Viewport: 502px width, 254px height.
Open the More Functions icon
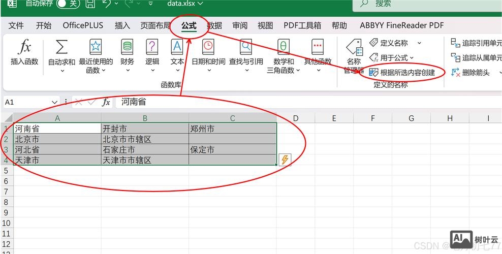(318, 47)
